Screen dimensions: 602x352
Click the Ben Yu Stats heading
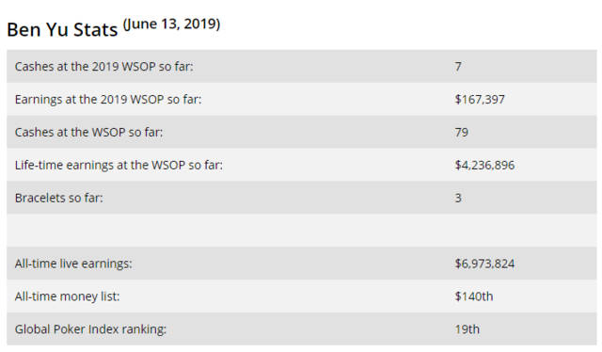(62, 29)
